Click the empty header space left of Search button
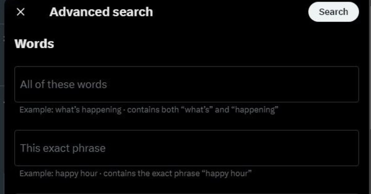Screen dimensions: 371x194 tap(232, 12)
